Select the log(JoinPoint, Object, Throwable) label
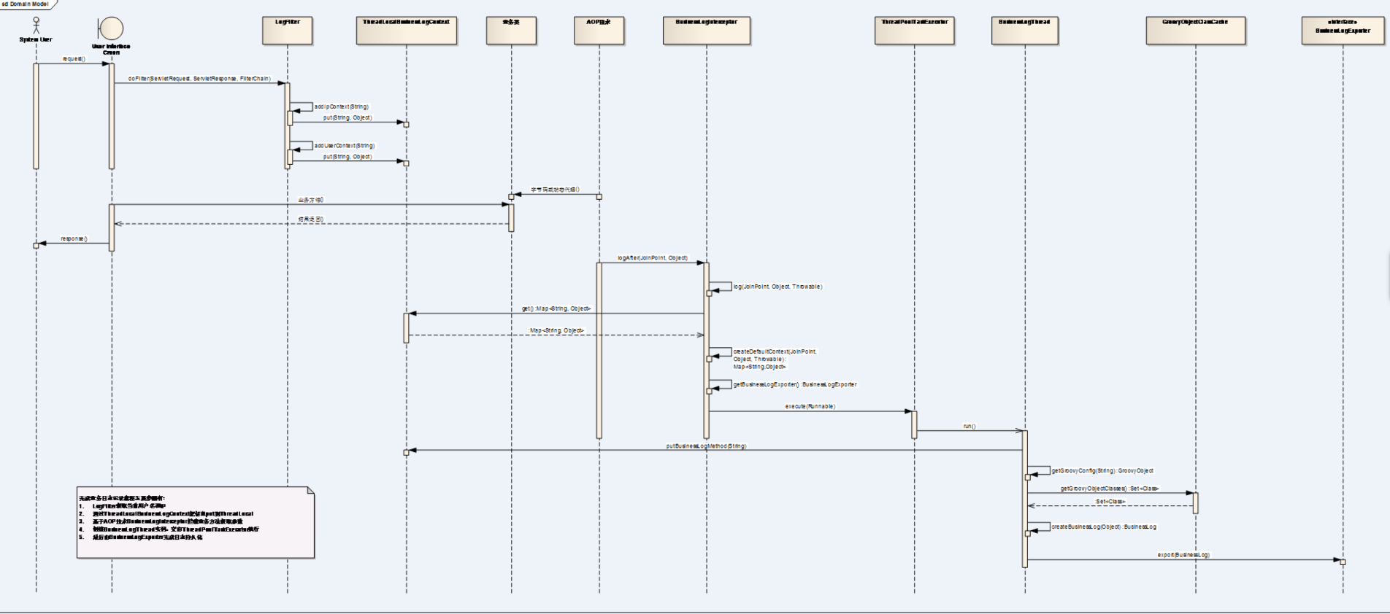 click(778, 287)
